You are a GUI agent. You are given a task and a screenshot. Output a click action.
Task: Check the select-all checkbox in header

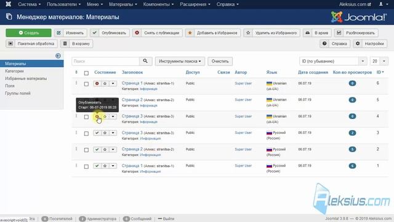point(86,73)
